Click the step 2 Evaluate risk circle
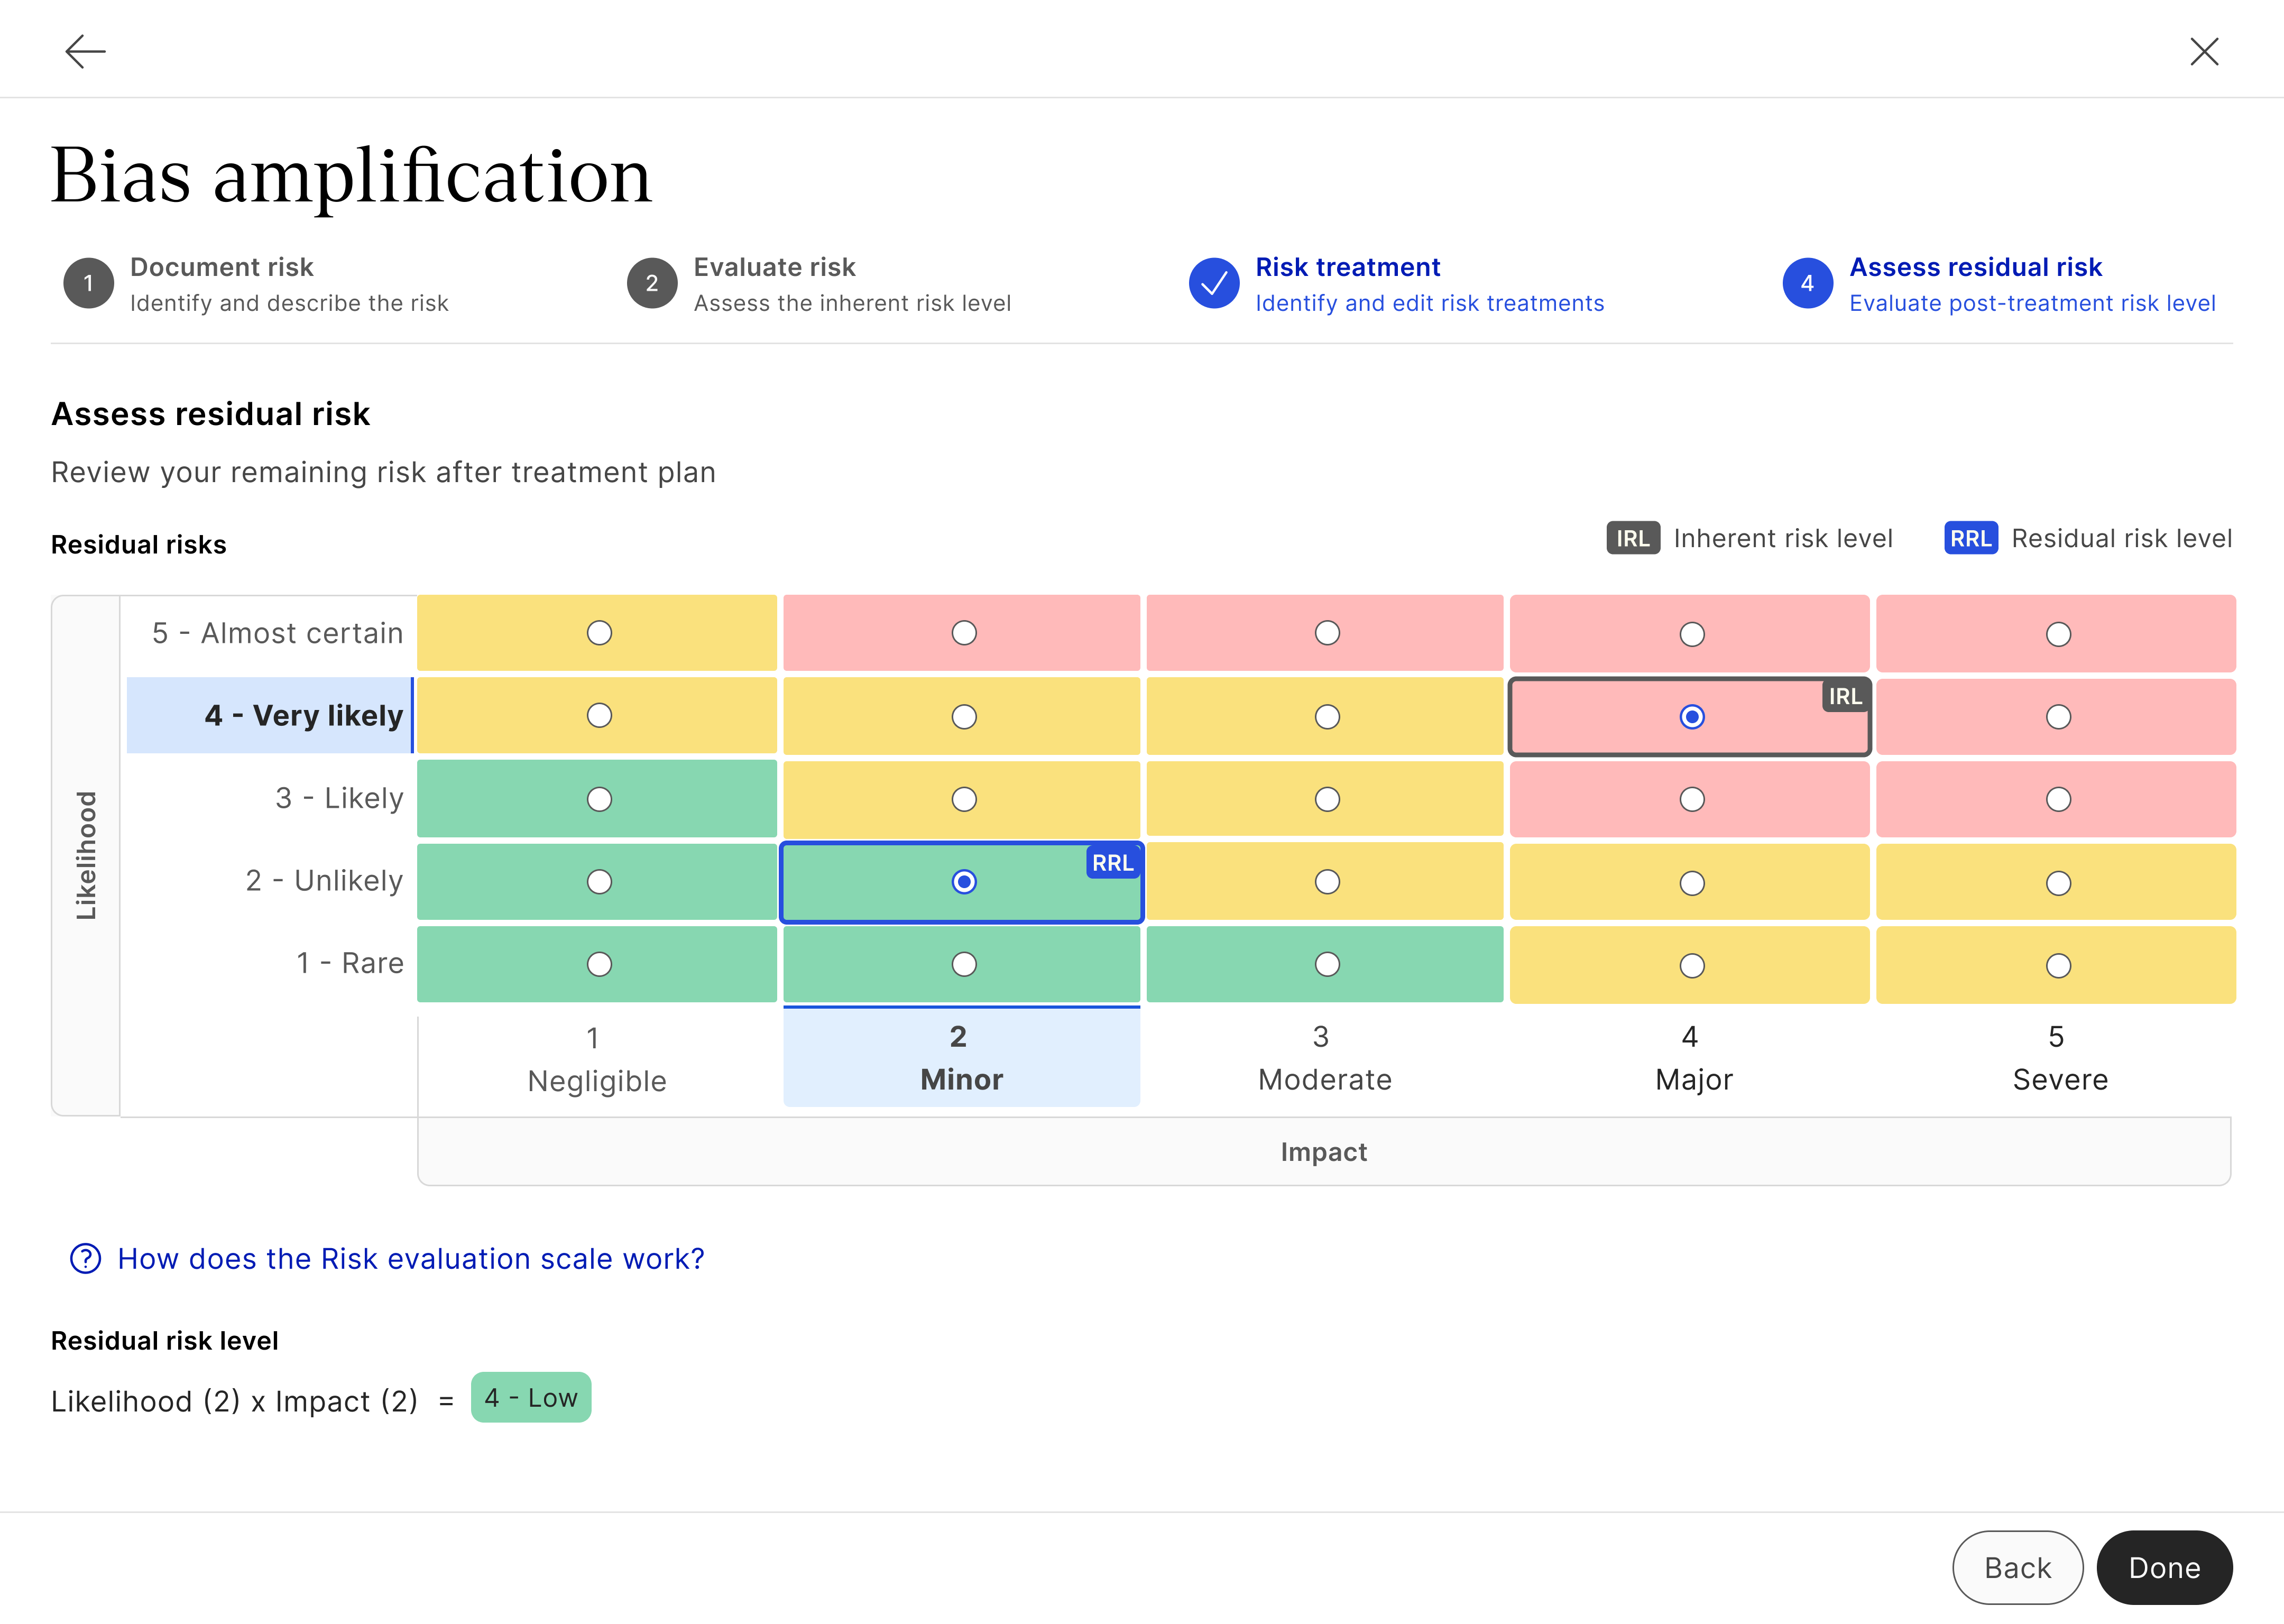Viewport: 2284px width, 1624px height. click(x=651, y=284)
